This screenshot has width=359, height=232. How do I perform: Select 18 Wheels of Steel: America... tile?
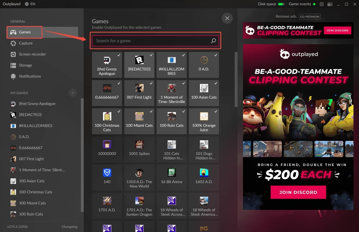coord(204,206)
